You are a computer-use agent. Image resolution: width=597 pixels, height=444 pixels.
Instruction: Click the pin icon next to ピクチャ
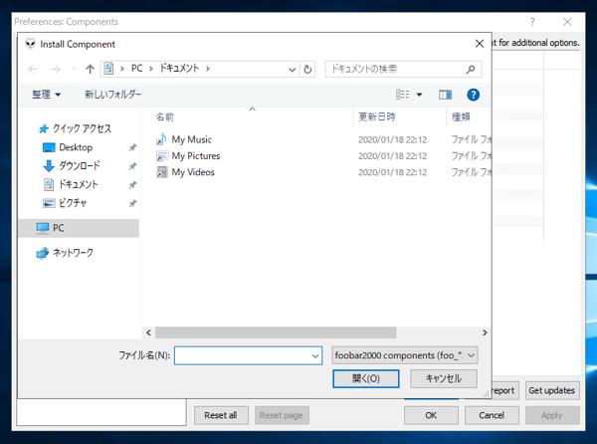coord(132,204)
